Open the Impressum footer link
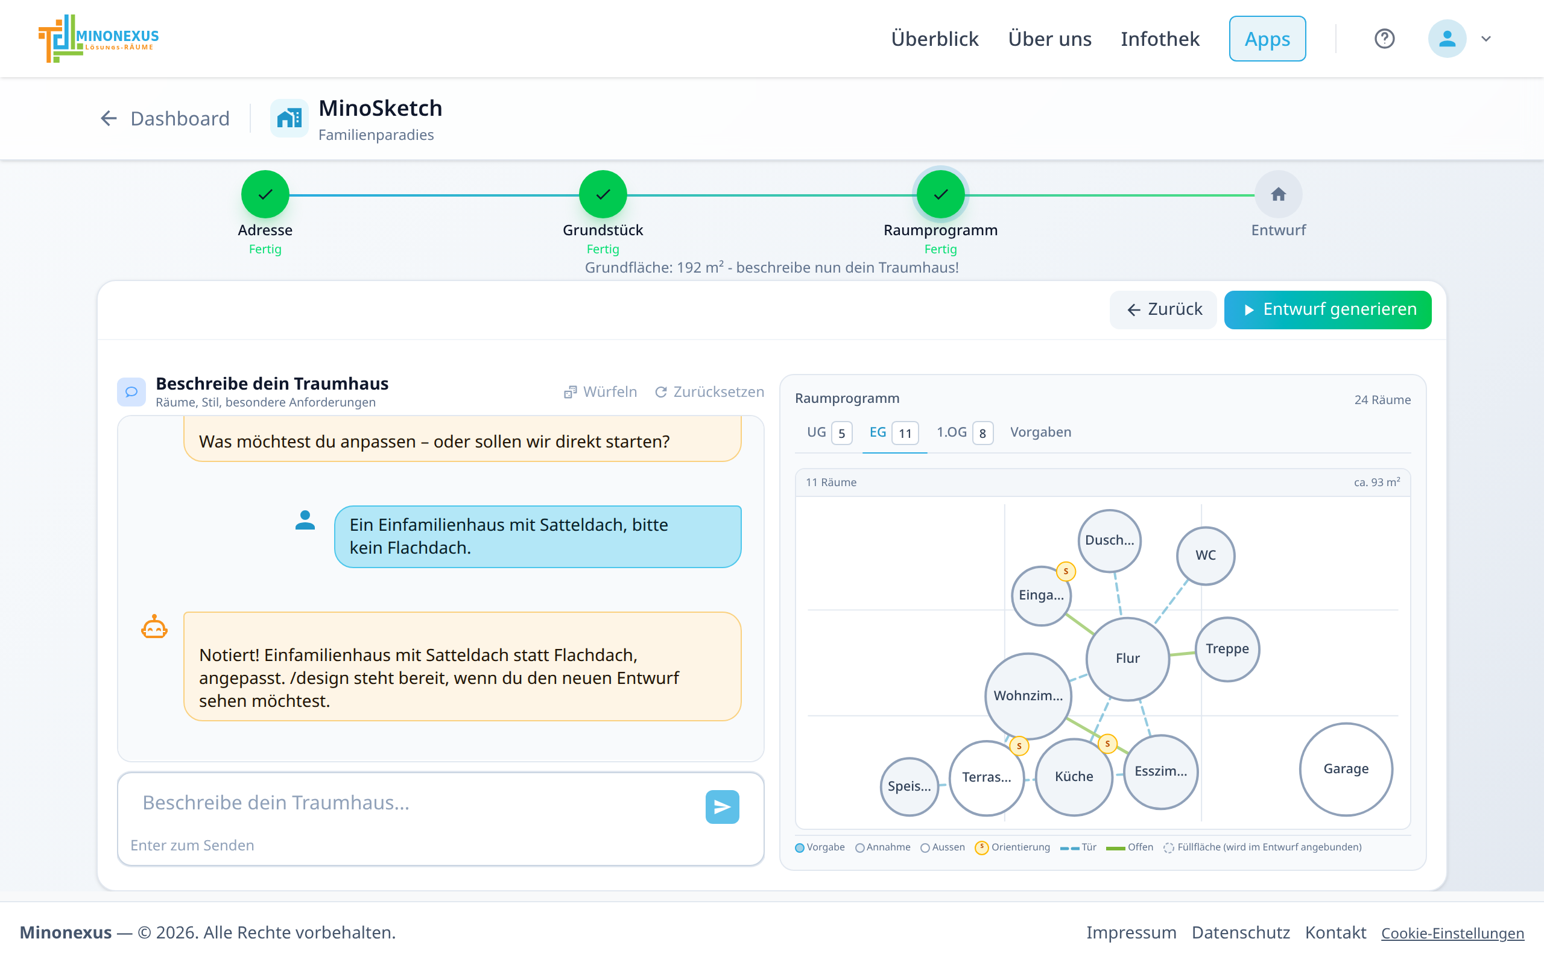 coord(1131,932)
